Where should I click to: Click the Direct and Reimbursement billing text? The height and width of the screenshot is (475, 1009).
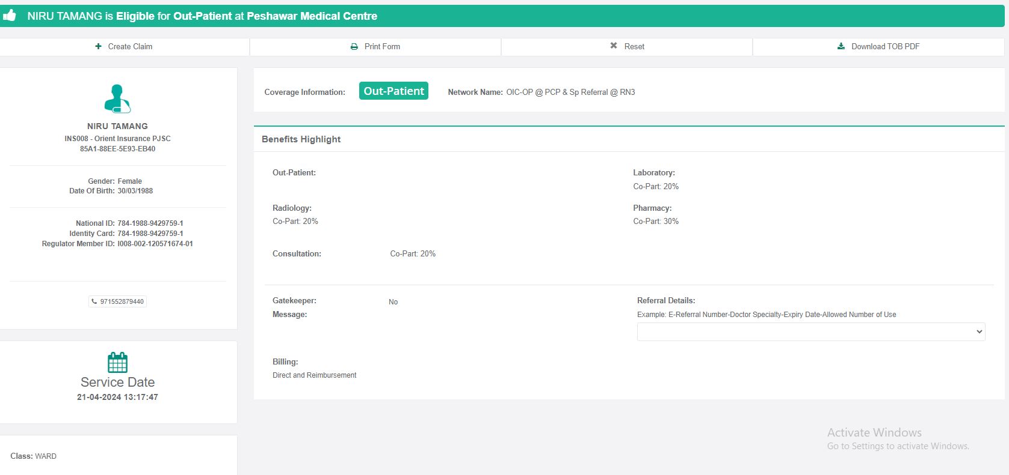pos(314,375)
